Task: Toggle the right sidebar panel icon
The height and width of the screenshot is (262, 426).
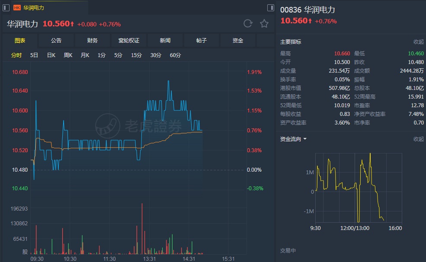Action: (271, 8)
